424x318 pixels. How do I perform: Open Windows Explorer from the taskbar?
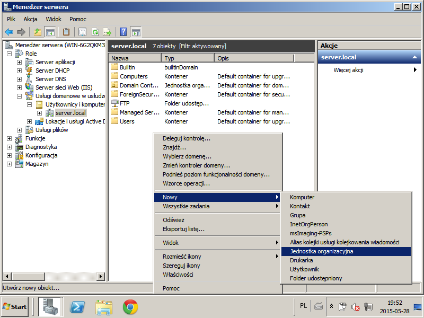pyautogui.click(x=104, y=307)
